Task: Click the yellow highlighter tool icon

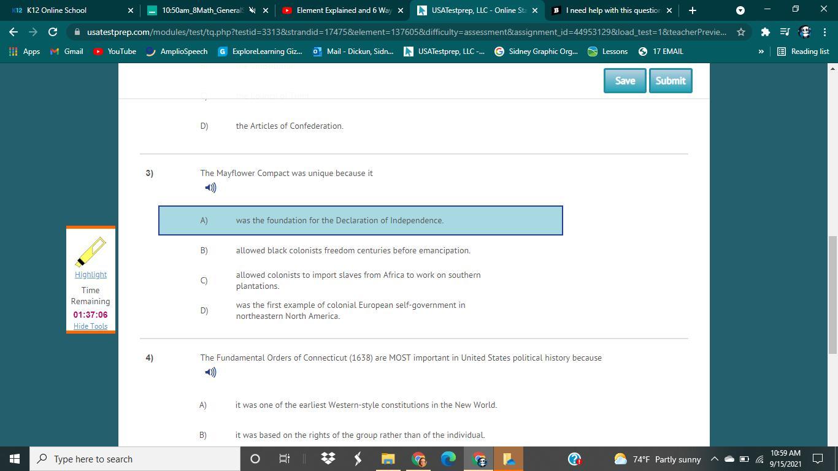Action: point(91,251)
